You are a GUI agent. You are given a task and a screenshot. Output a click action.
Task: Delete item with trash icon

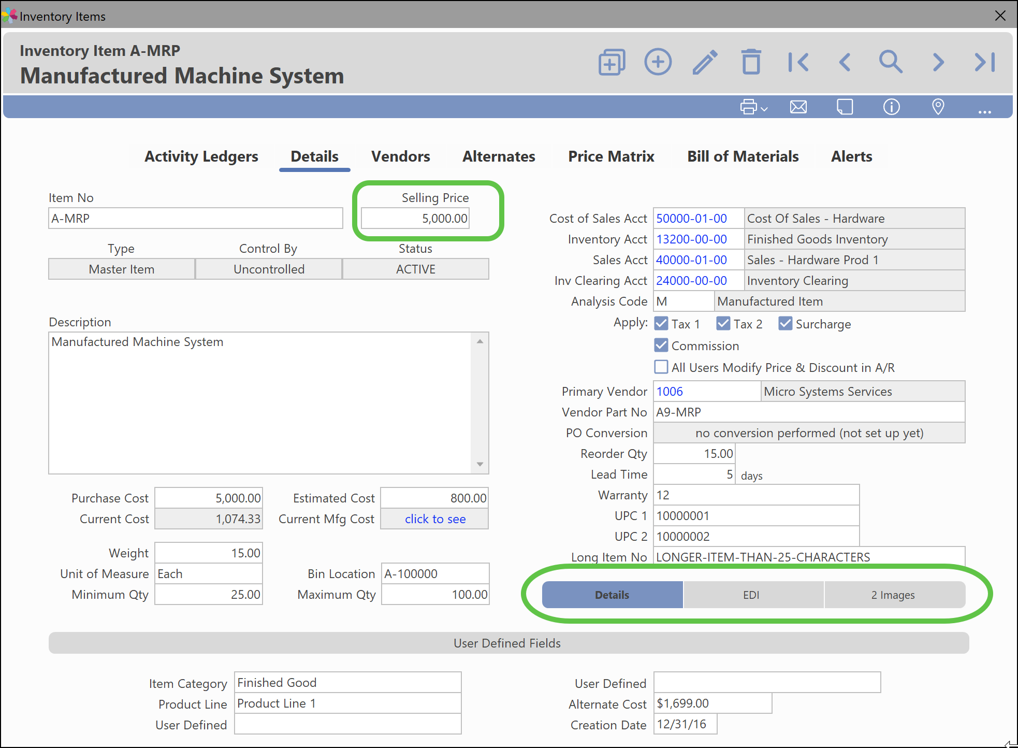tap(751, 62)
